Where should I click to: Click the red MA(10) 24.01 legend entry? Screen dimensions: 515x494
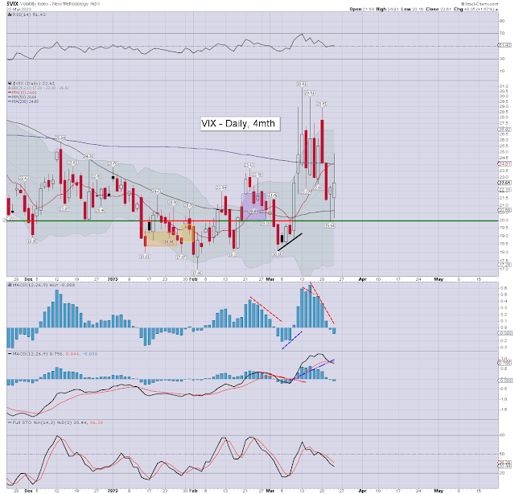(x=23, y=93)
